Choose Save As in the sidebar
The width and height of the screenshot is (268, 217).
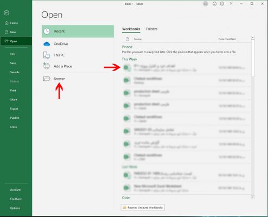[x=16, y=72]
